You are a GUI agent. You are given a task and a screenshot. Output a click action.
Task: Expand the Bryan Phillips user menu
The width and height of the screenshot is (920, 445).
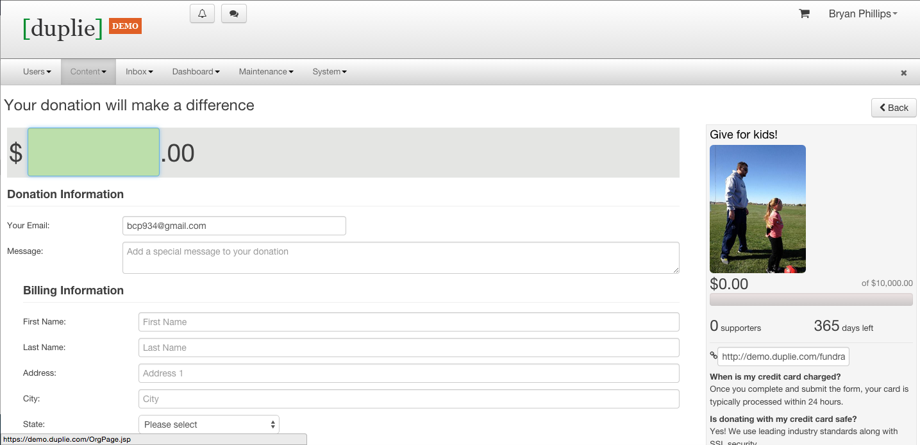pyautogui.click(x=862, y=13)
